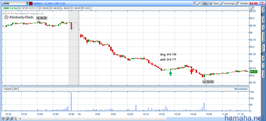266x121 pixels.
Task: Toggle the AT side panel
Action: (x=263, y=27)
